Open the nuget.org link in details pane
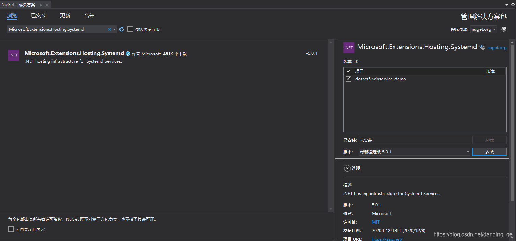 (496, 48)
